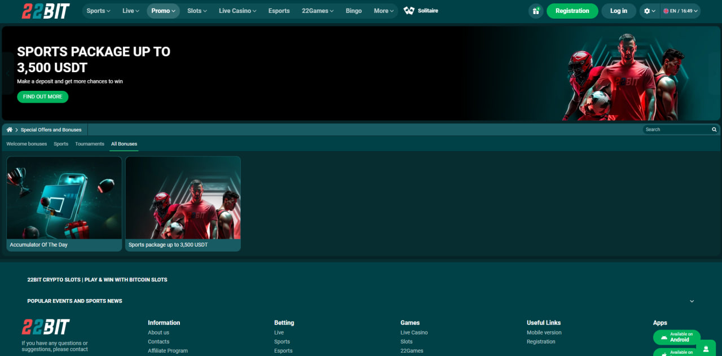The height and width of the screenshot is (356, 722).
Task: Click the home breadcrumb icon
Action: pos(10,130)
